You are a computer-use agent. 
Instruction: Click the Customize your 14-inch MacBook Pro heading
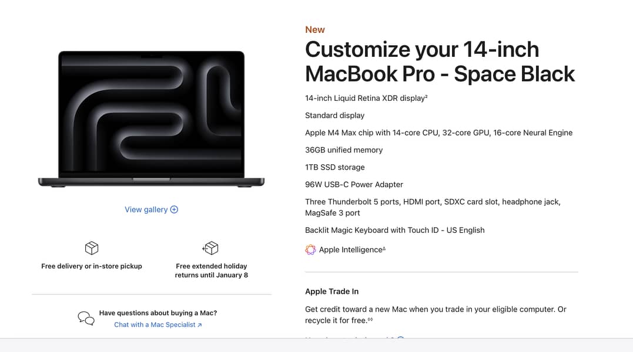(440, 62)
